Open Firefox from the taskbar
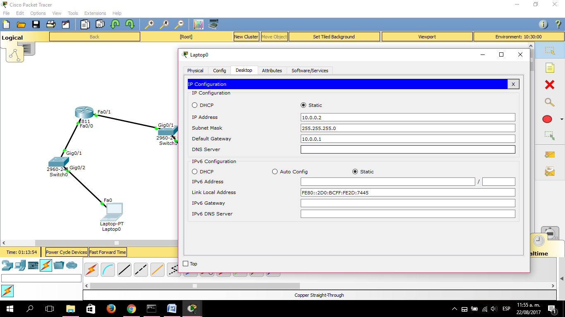This screenshot has width=565, height=317. click(x=111, y=308)
